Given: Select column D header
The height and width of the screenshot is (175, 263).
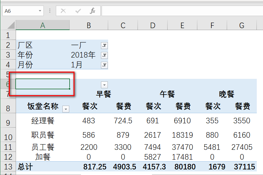Looking at the screenshot, I should [x=153, y=26].
